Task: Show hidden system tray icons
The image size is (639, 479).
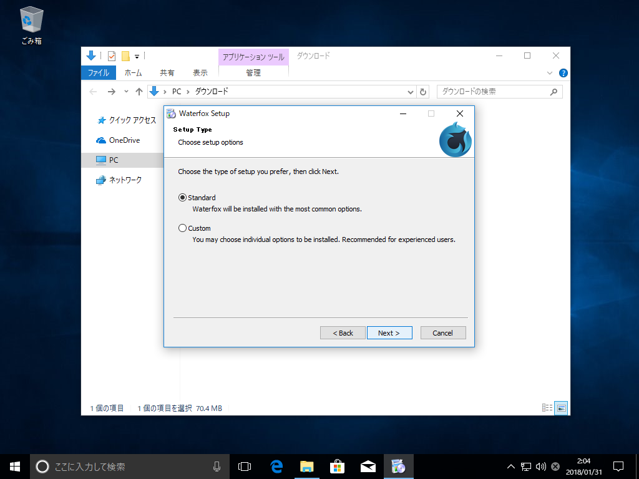Action: (510, 467)
